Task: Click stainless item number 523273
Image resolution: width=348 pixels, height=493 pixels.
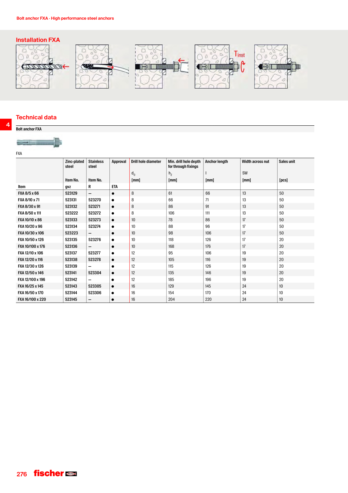Action: (x=95, y=220)
